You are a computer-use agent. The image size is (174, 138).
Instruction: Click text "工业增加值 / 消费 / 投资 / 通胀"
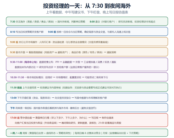pyautogui.click(x=100, y=62)
